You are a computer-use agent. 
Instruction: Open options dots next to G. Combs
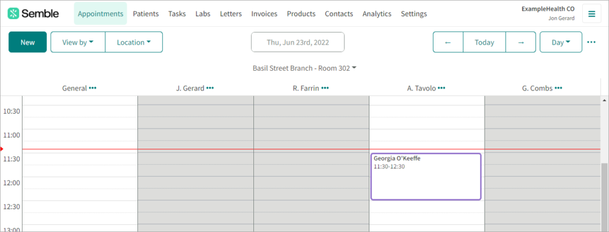pos(558,88)
